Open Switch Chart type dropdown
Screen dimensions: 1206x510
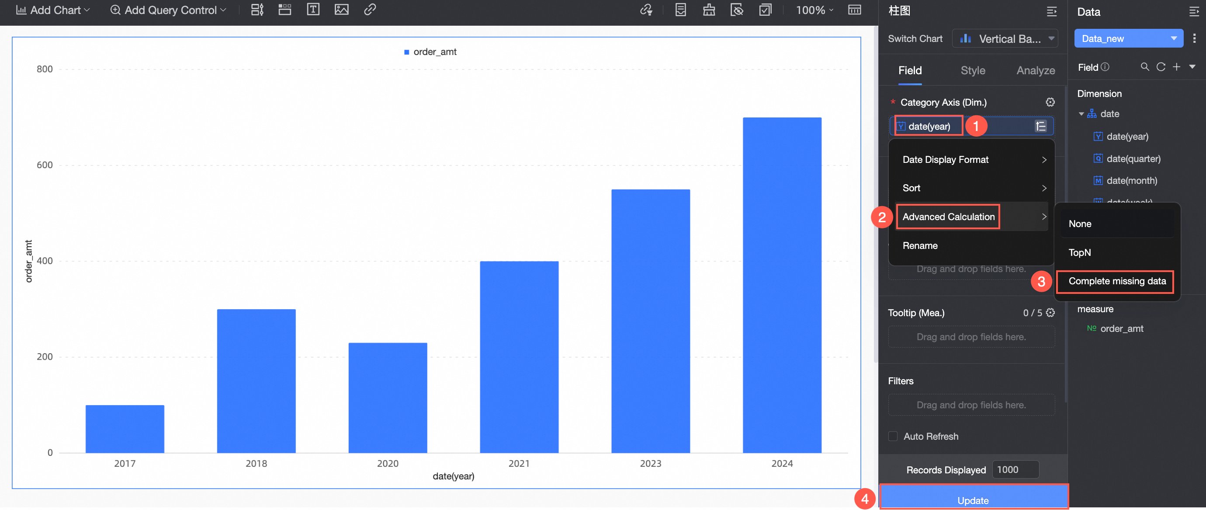[x=1005, y=39]
